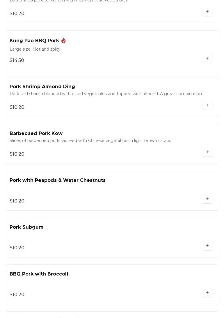The width and height of the screenshot is (224, 318).
Task: Select the Pork Subgum item name
Action: (26, 227)
